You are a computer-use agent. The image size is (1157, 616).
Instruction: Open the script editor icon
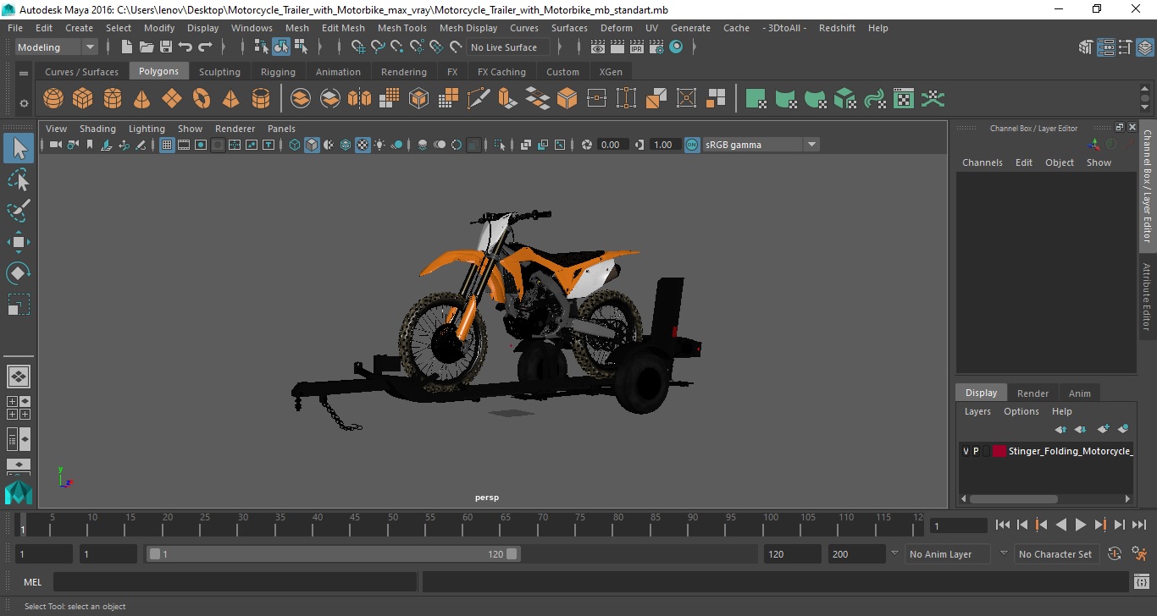1141,582
